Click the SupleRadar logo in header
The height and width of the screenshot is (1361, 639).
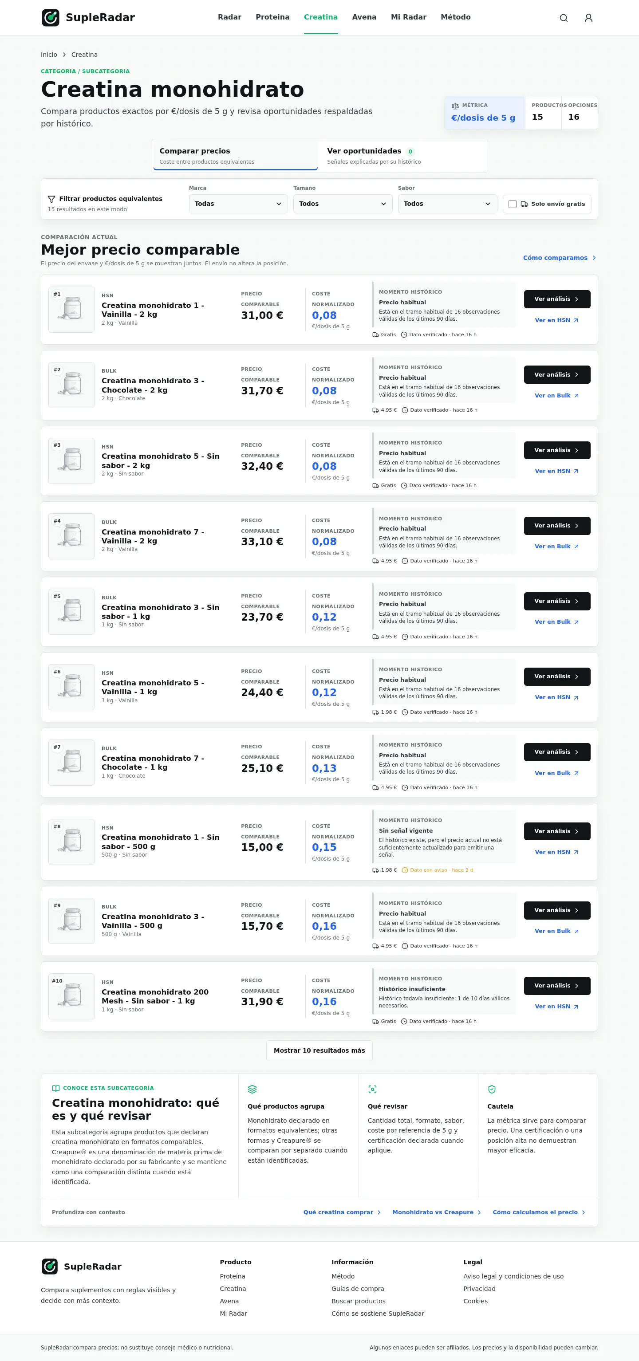(x=88, y=17)
